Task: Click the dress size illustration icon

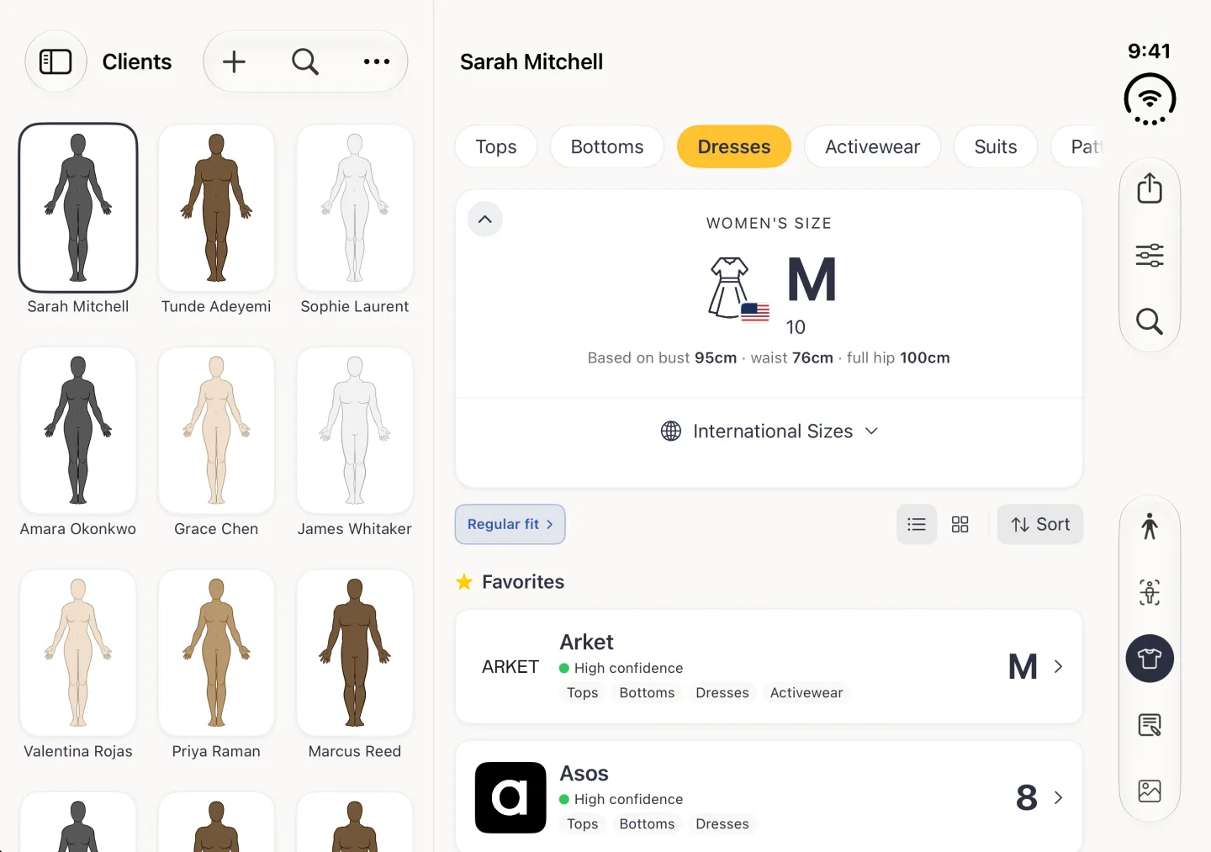Action: tap(738, 288)
